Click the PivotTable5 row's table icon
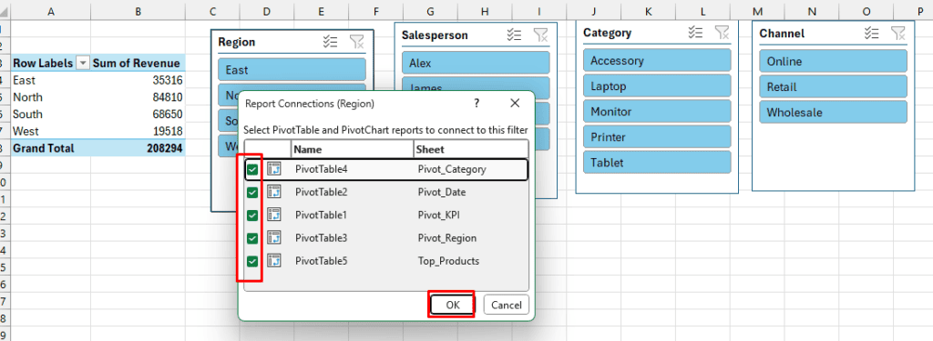 [274, 261]
